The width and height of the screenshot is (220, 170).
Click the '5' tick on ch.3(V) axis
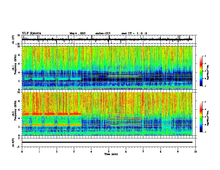[x=19, y=138]
